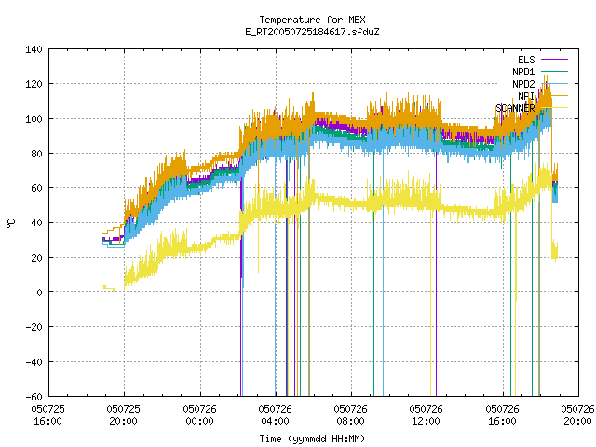This screenshot has width=596, height=447.
Task: Click the y-axis tick label 120
Action: (x=34, y=84)
